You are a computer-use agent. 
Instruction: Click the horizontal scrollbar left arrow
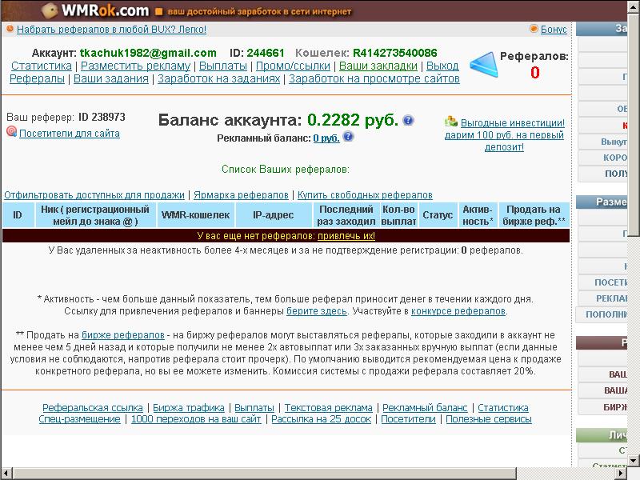pyautogui.click(x=6, y=474)
